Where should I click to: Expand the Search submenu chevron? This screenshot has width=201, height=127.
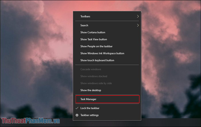[x=138, y=25]
